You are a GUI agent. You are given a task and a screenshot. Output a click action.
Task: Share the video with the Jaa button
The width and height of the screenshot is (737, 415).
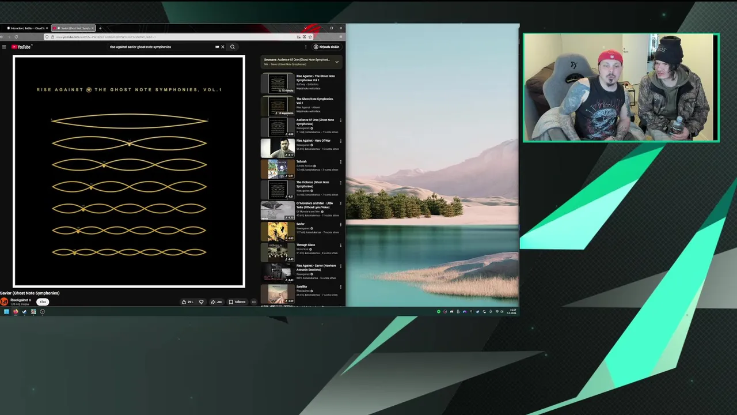pos(216,301)
